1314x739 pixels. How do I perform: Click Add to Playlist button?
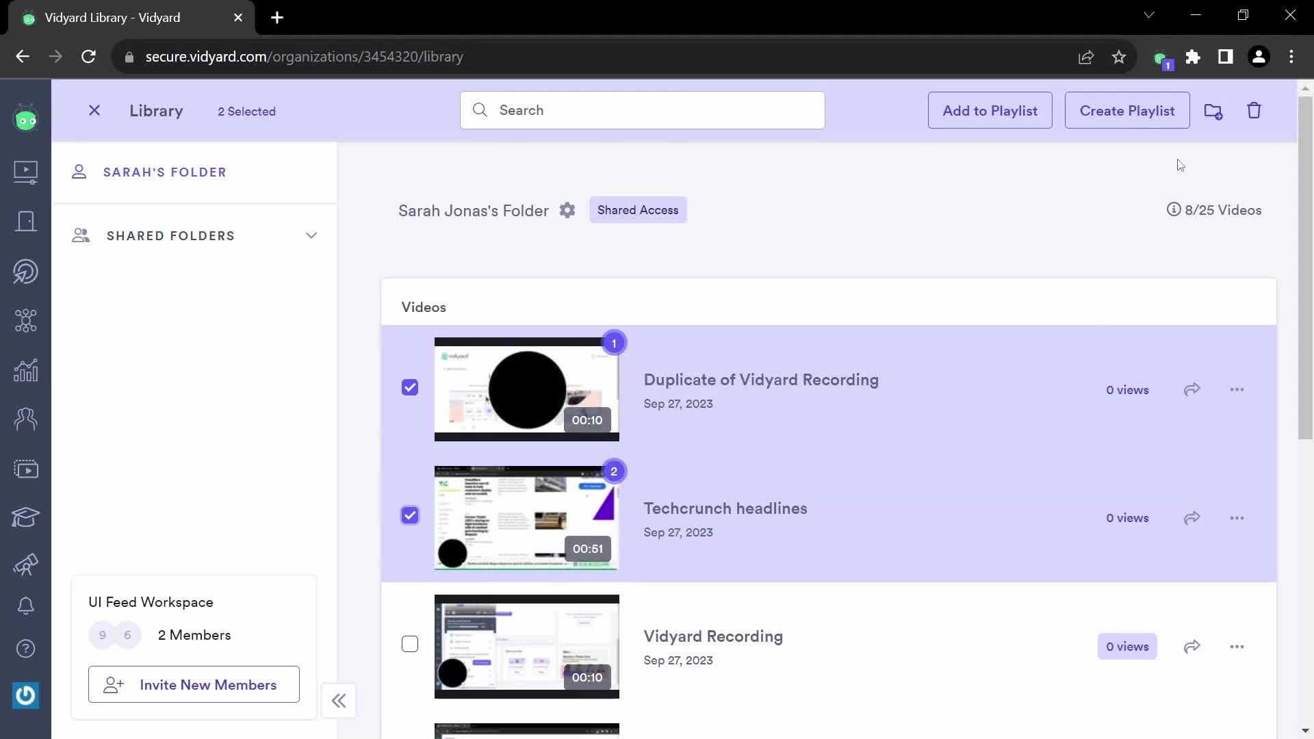(x=990, y=110)
